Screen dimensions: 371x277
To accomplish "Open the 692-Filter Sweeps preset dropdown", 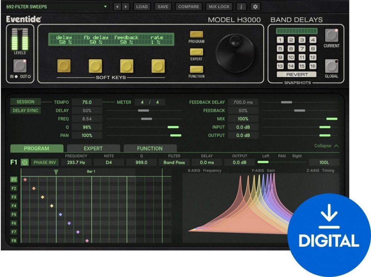I will click(x=56, y=7).
